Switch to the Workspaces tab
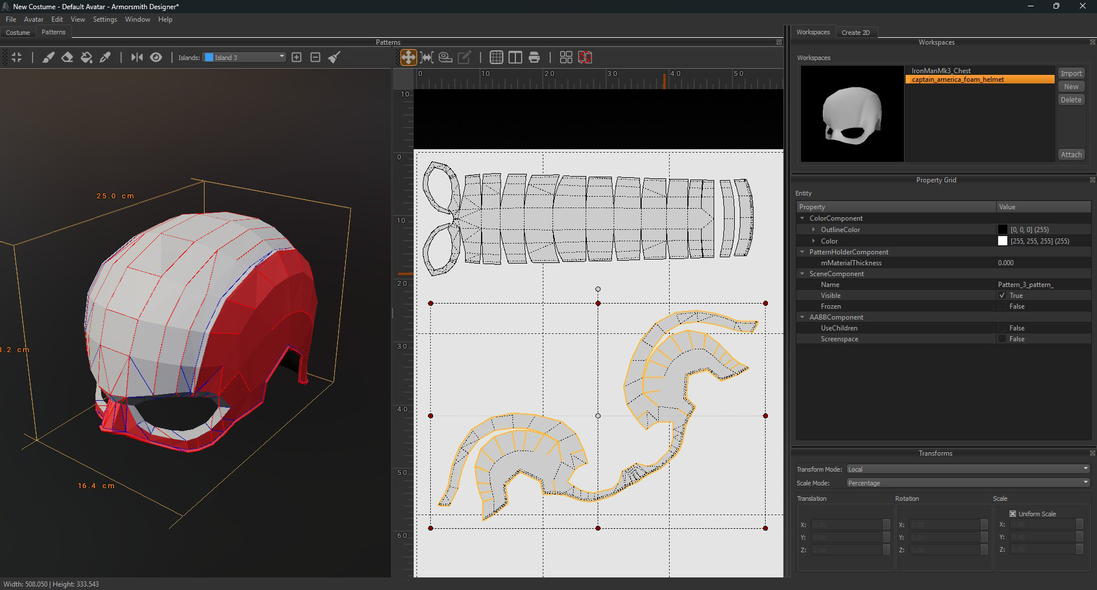This screenshot has width=1097, height=590. pos(813,32)
